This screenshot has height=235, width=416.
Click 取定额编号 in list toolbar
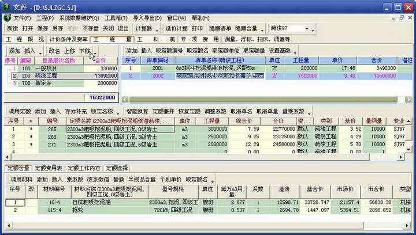[x=169, y=51]
